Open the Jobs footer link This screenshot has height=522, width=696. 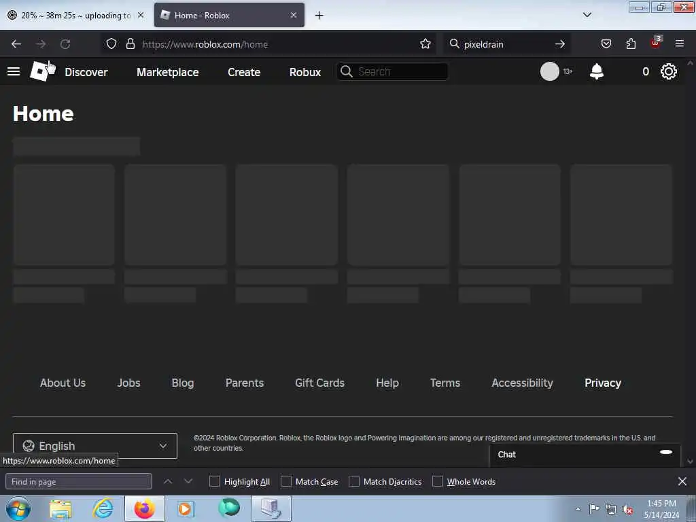point(128,383)
